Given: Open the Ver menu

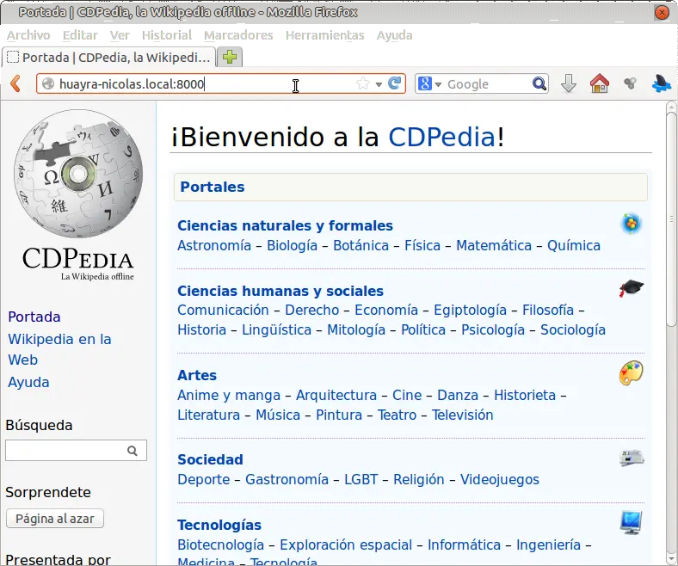Looking at the screenshot, I should click(x=120, y=35).
